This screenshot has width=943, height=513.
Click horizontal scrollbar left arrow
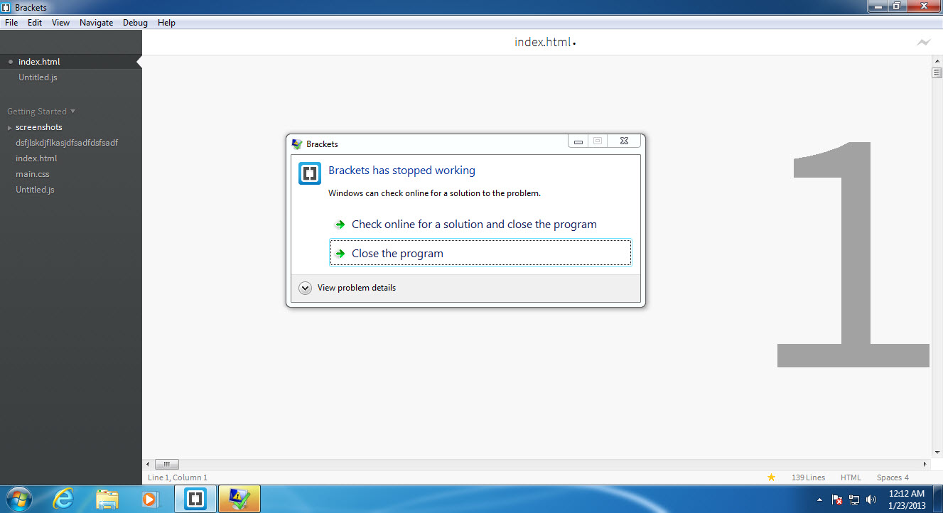tap(148, 464)
